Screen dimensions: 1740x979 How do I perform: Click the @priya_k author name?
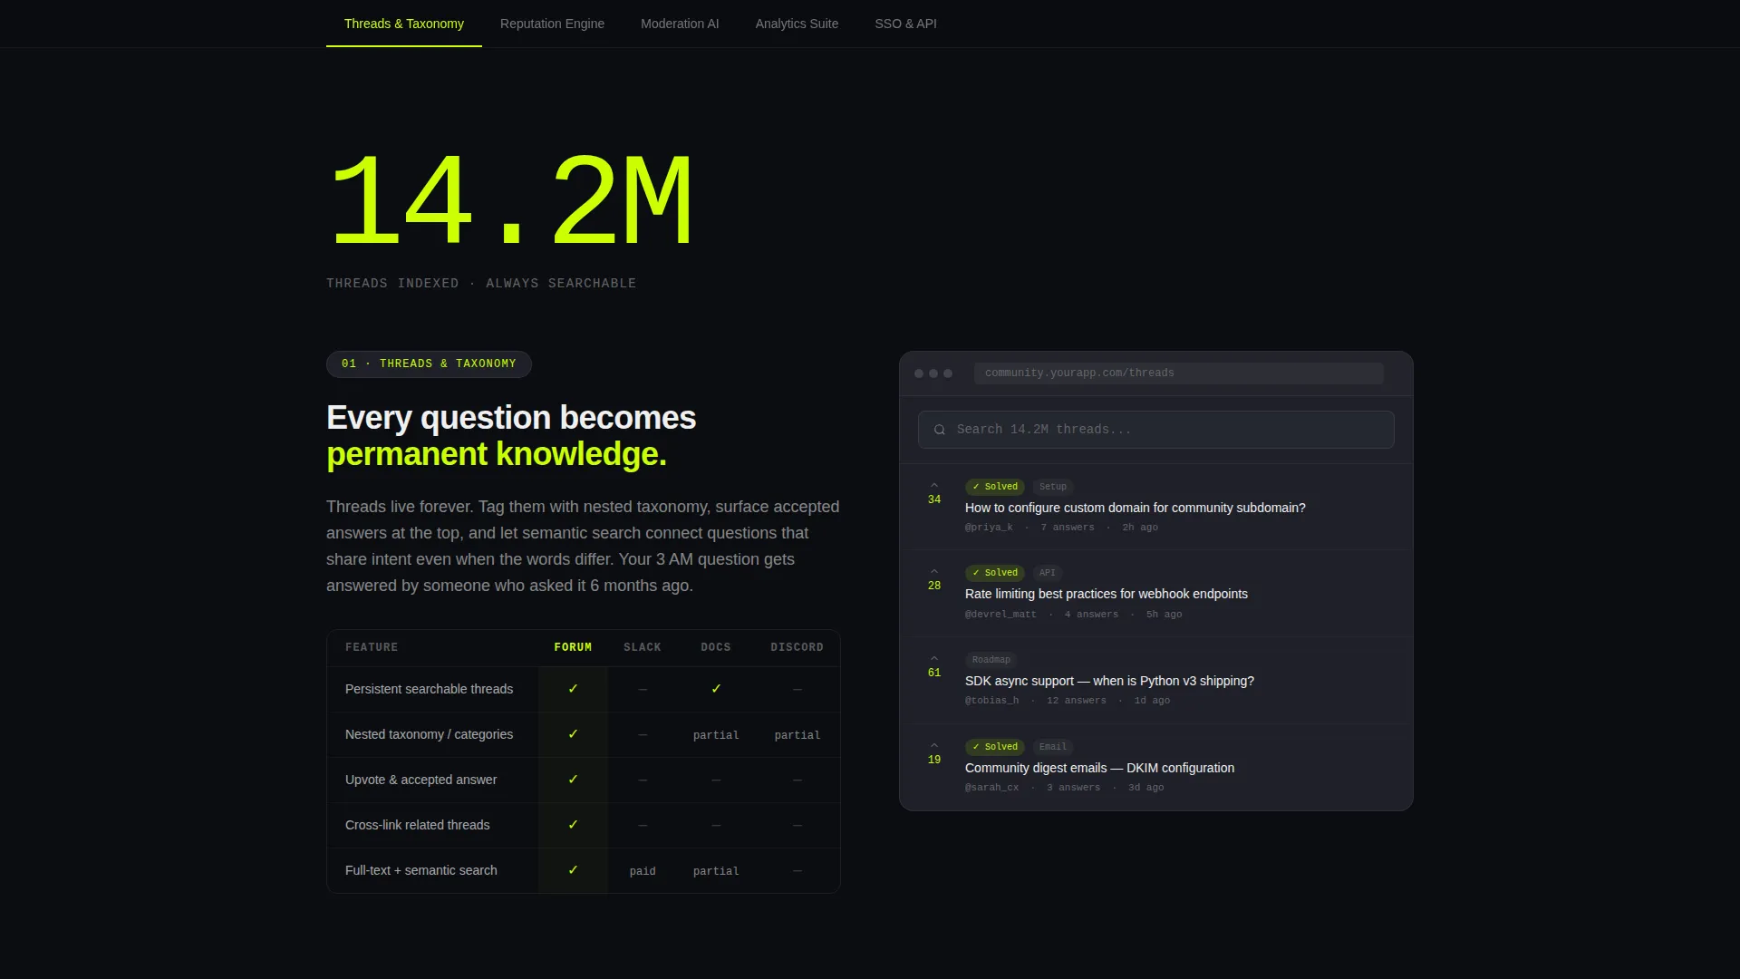[x=989, y=528]
